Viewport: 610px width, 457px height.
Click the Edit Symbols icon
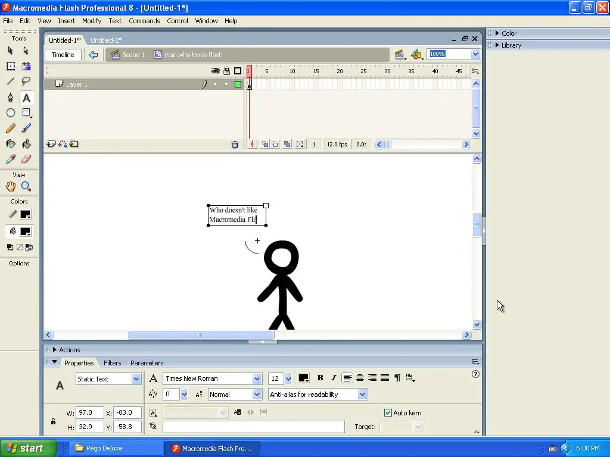click(x=416, y=55)
